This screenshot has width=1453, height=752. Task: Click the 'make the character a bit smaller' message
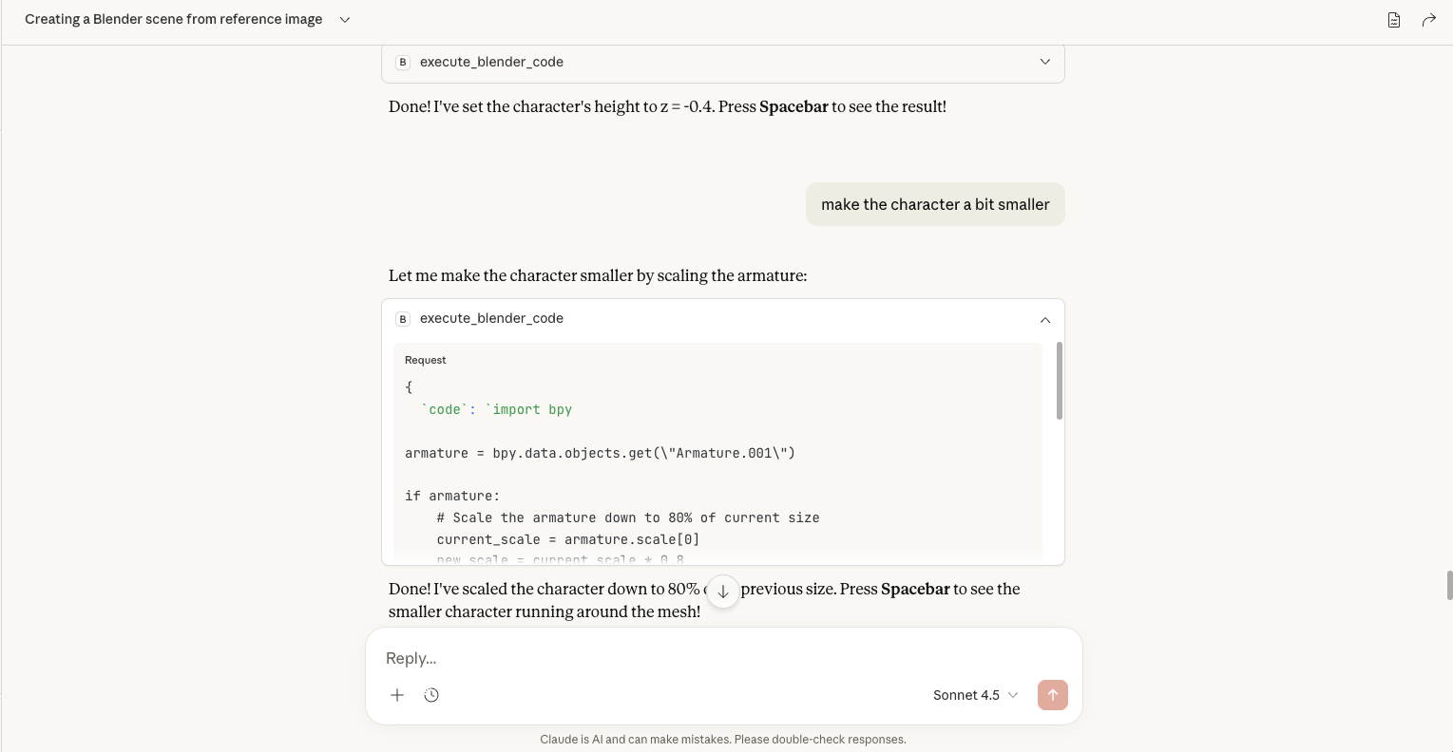pyautogui.click(x=935, y=204)
